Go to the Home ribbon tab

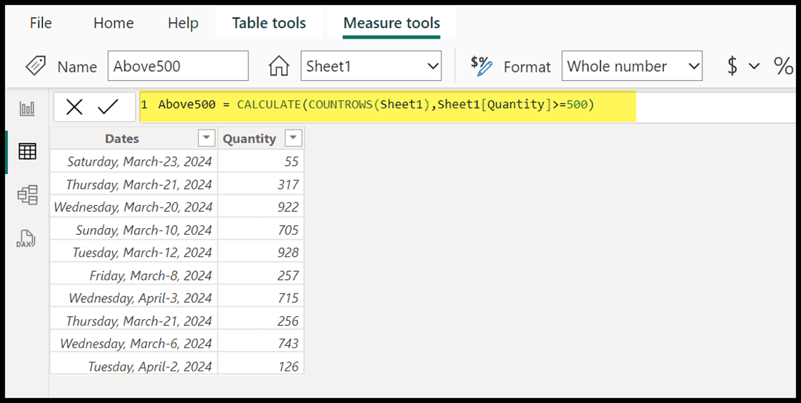tap(113, 23)
